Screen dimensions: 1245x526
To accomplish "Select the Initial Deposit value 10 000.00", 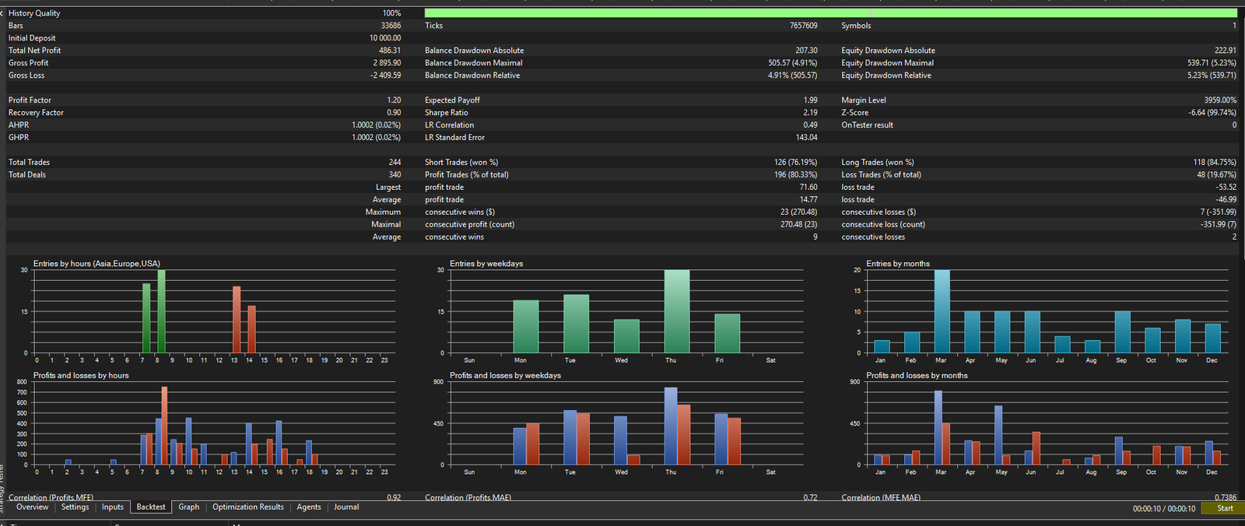I will [x=385, y=38].
